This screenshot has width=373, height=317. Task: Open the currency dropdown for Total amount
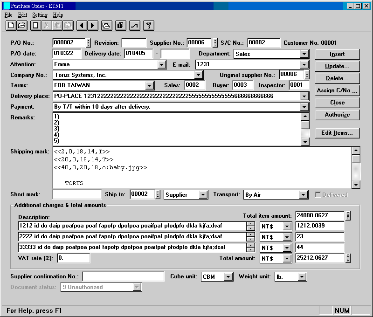coord(287,259)
